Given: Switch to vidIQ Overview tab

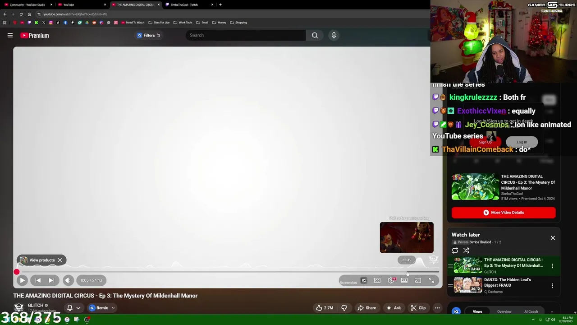Looking at the screenshot, I should tap(504, 311).
